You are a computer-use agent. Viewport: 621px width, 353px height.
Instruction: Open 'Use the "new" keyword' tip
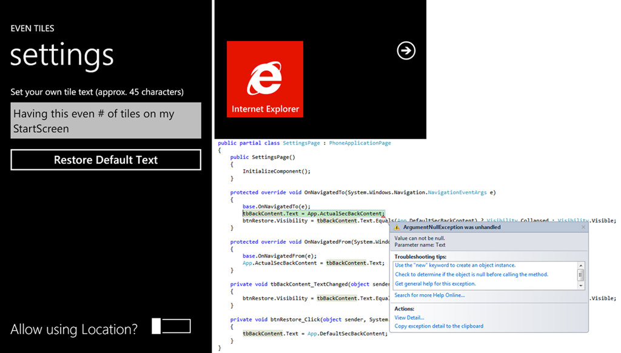click(455, 266)
